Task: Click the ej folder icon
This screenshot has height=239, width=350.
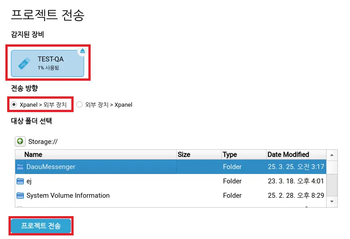Action: (x=20, y=181)
